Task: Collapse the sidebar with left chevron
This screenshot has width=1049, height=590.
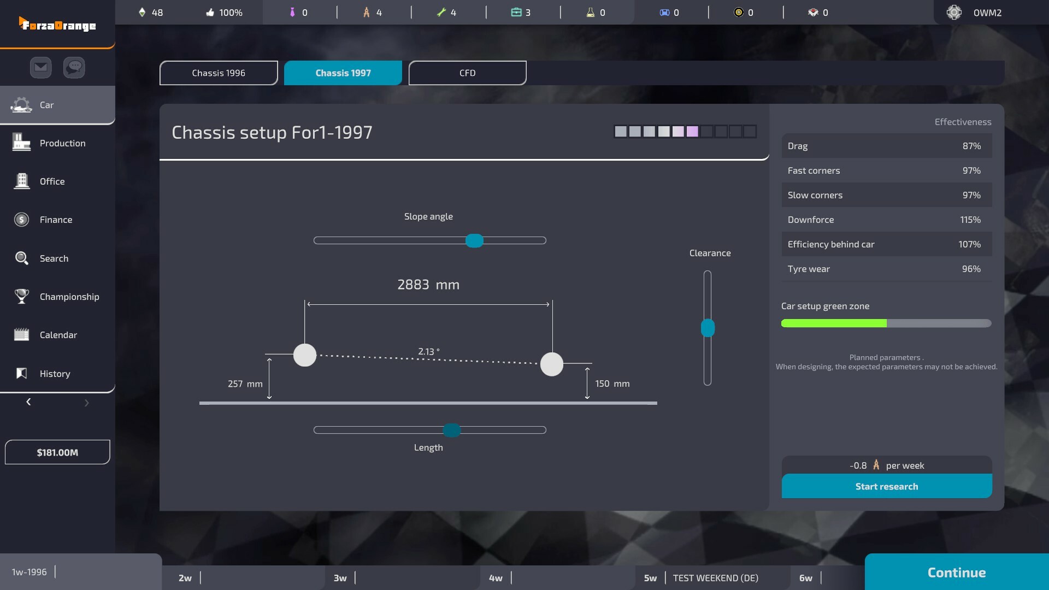Action: point(28,402)
